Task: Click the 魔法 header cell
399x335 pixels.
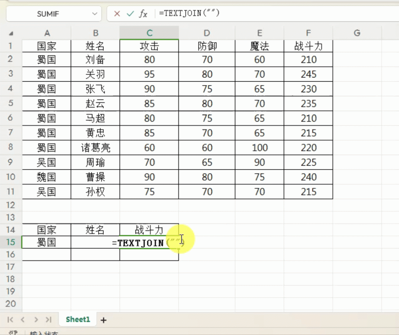Action: tap(259, 46)
